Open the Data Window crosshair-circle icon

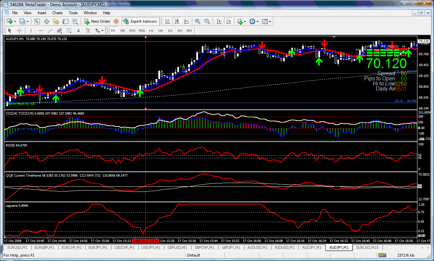(46, 21)
